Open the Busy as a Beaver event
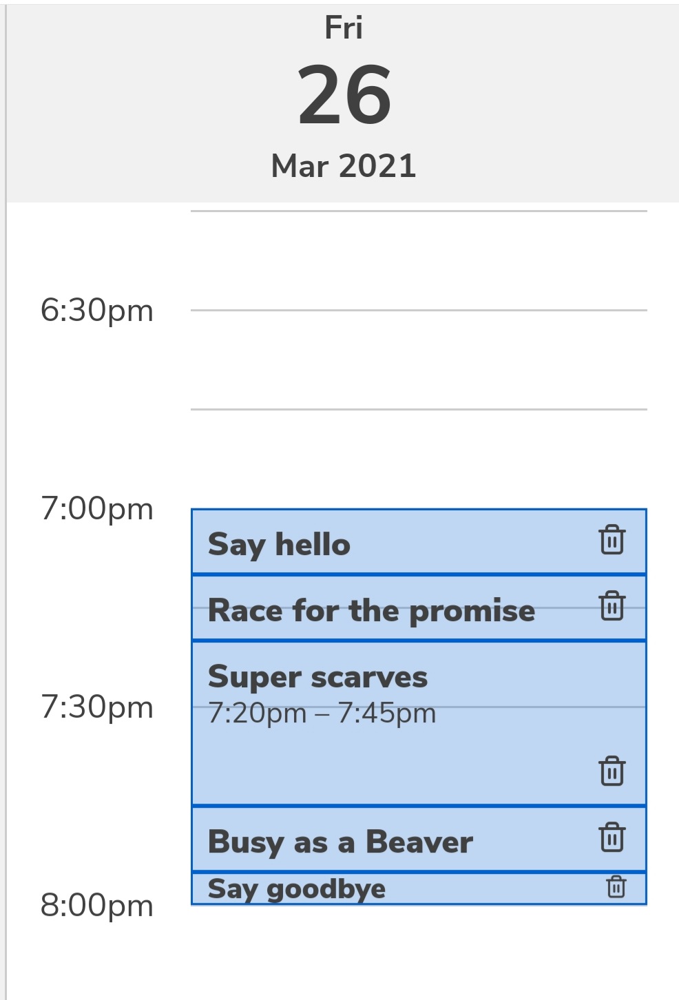The image size is (679, 1000). [340, 842]
